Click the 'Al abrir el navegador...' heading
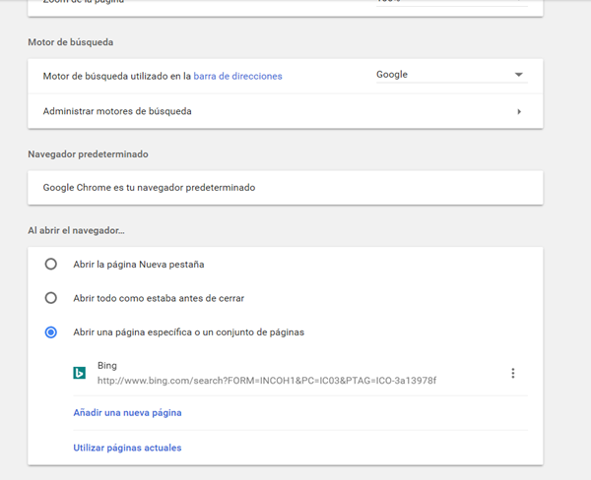Image resolution: width=591 pixels, height=480 pixels. pos(76,230)
